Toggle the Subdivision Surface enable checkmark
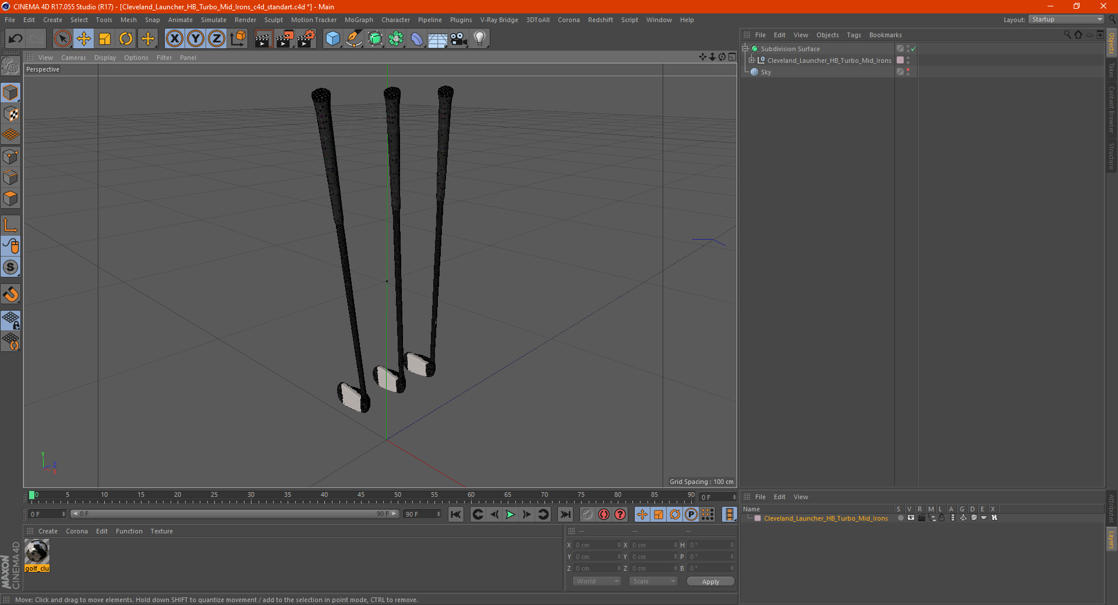The height and width of the screenshot is (605, 1118). coord(914,49)
